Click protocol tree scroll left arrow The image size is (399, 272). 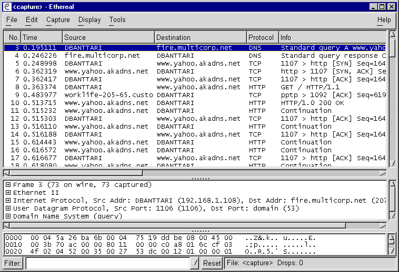click(7, 226)
